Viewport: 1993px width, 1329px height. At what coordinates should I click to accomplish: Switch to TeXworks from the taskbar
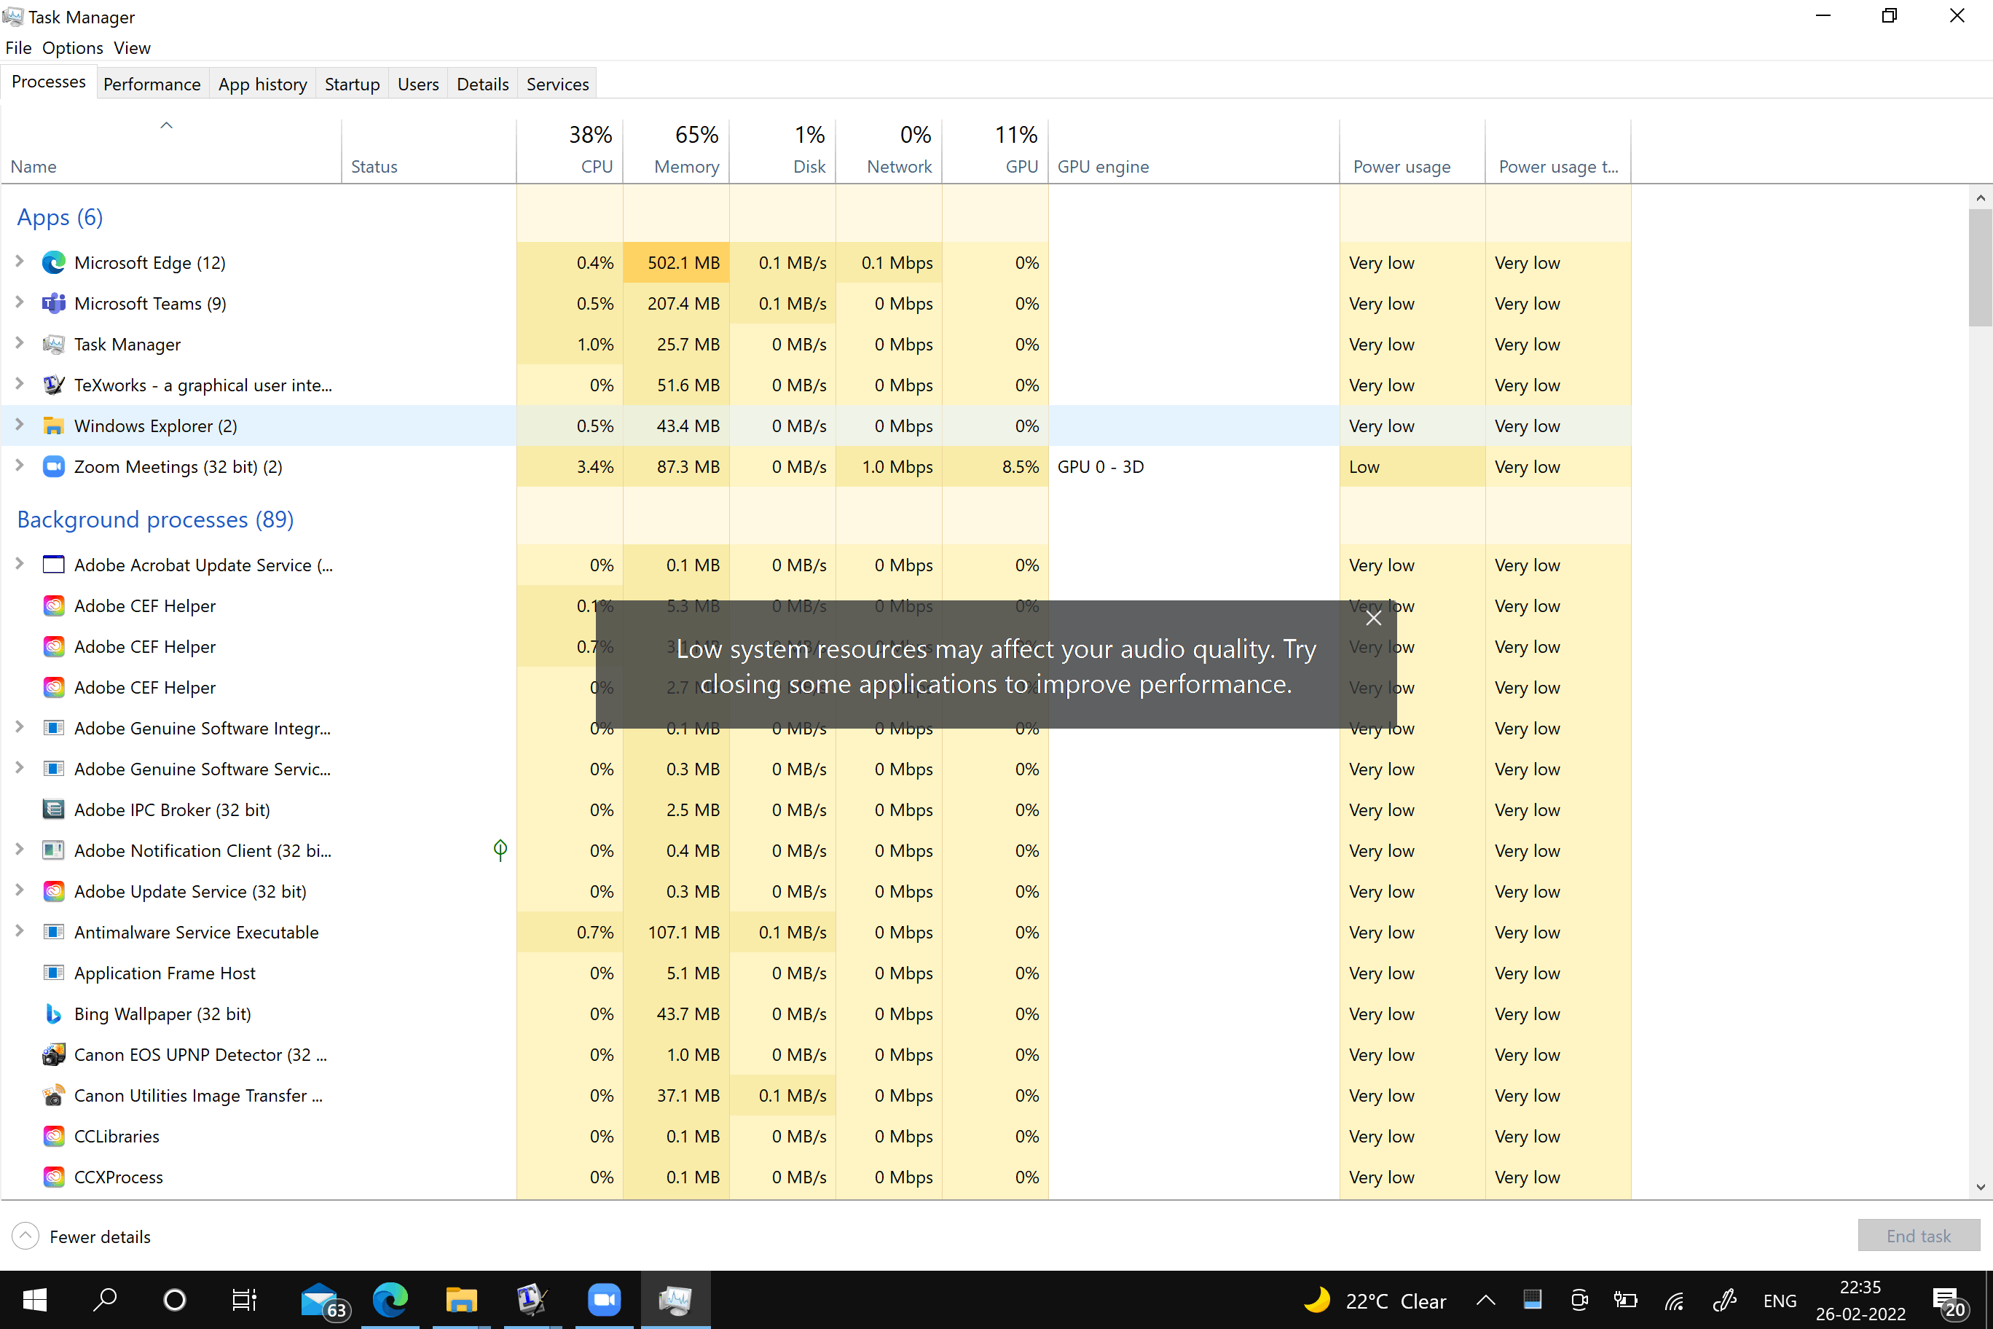coord(532,1299)
